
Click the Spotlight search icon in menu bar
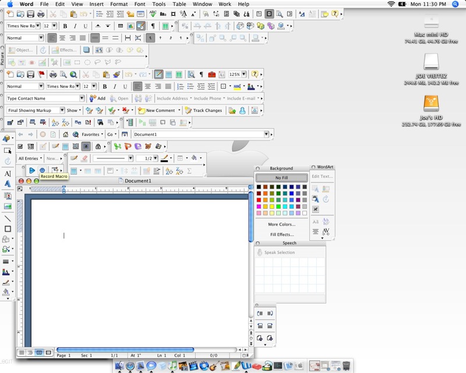[455, 4]
